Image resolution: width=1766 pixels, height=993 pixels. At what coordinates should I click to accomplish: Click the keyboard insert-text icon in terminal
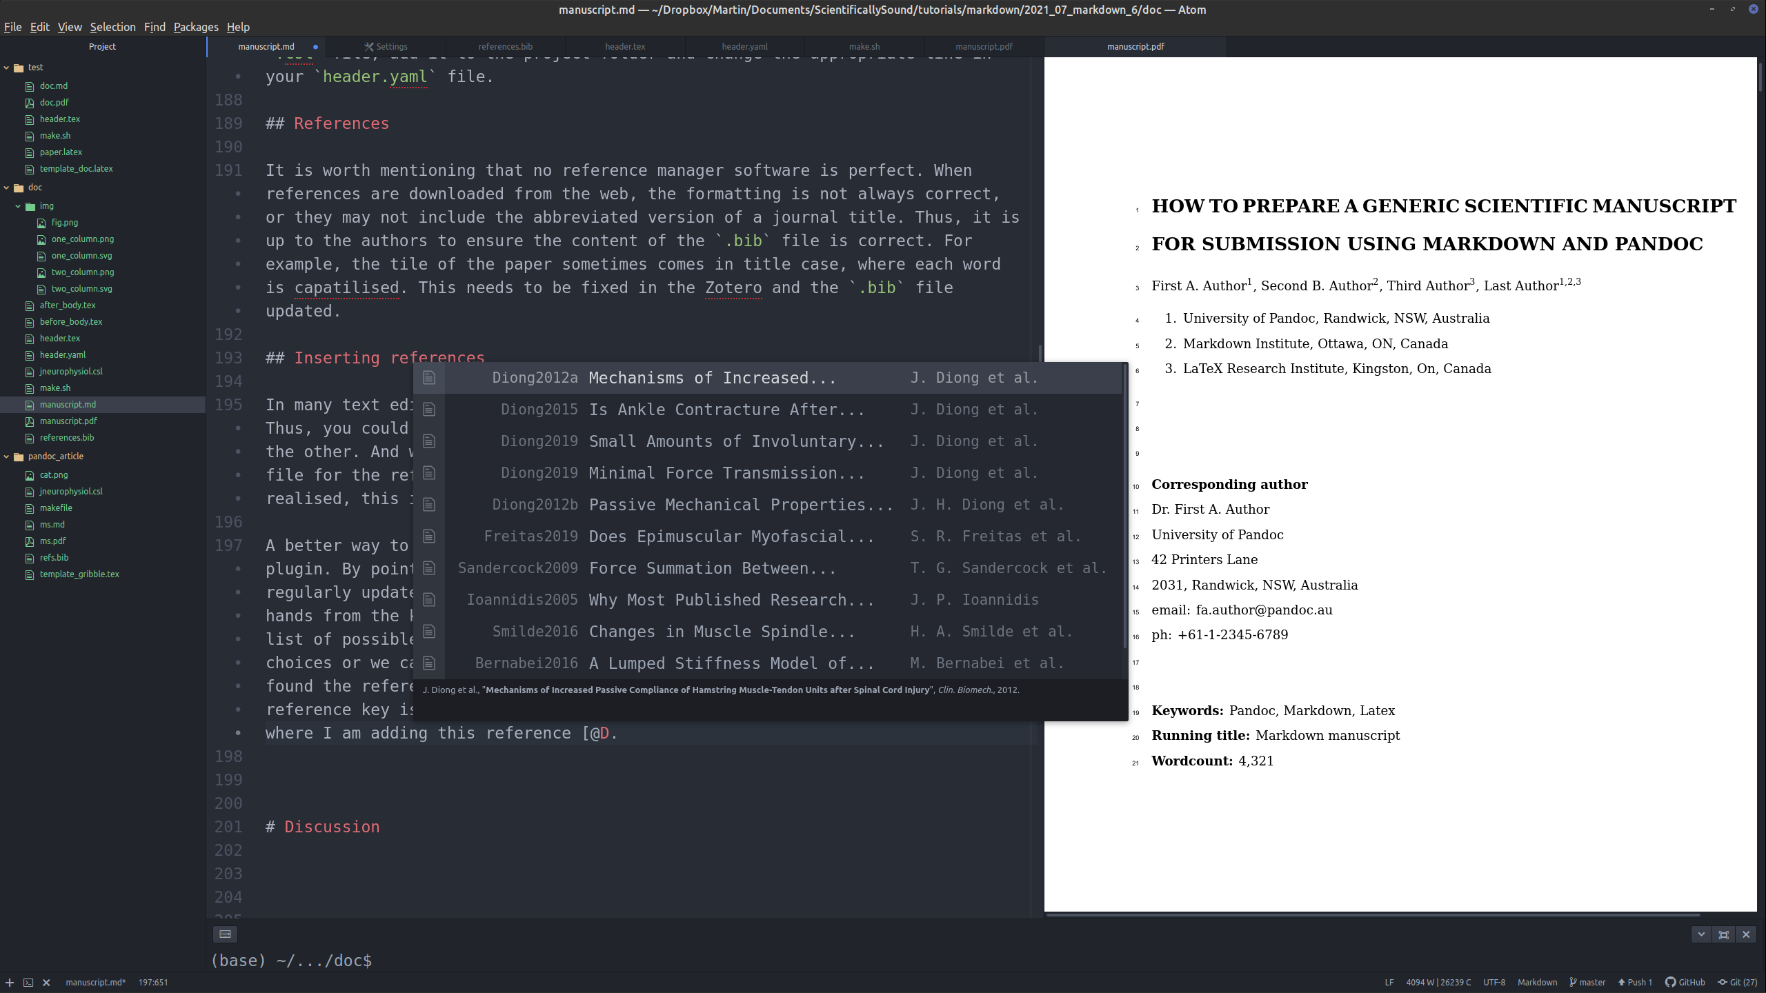(x=225, y=934)
